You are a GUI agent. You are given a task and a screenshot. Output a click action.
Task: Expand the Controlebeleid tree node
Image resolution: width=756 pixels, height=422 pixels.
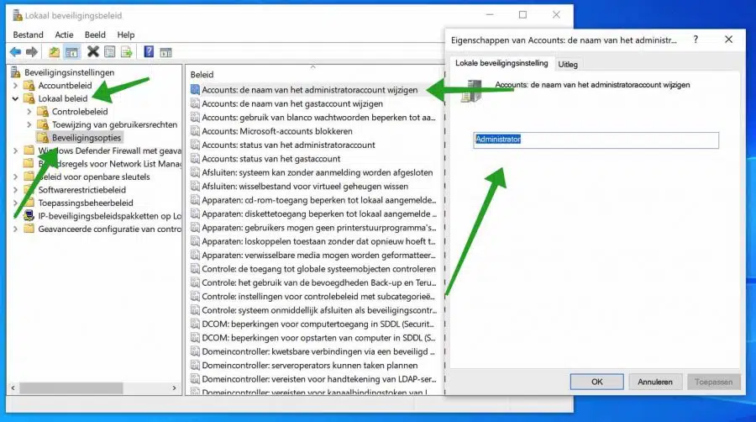(x=29, y=112)
